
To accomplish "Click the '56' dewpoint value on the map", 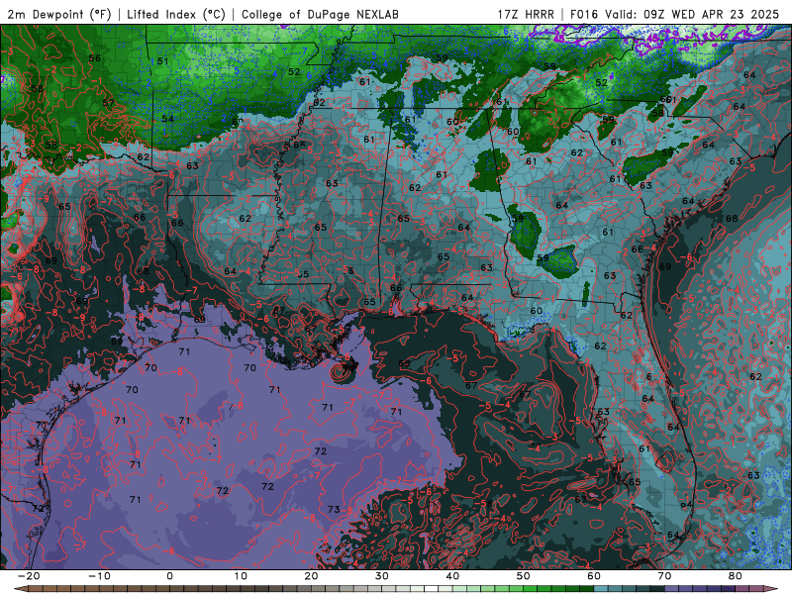I will pos(94,58).
